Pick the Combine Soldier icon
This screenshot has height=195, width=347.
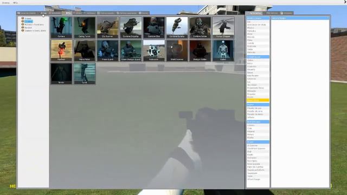[x=200, y=28]
